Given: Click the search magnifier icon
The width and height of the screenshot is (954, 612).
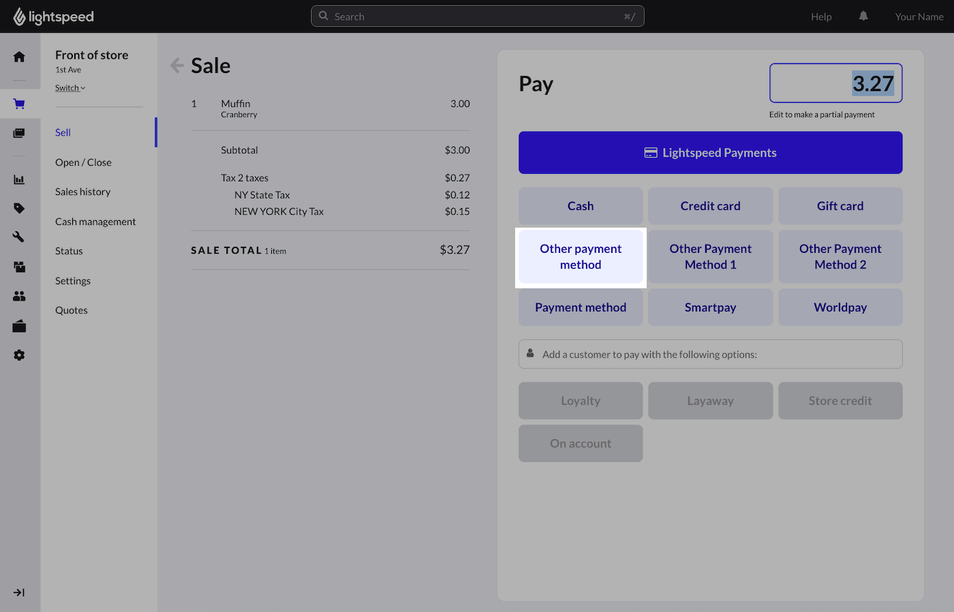Looking at the screenshot, I should click(324, 16).
